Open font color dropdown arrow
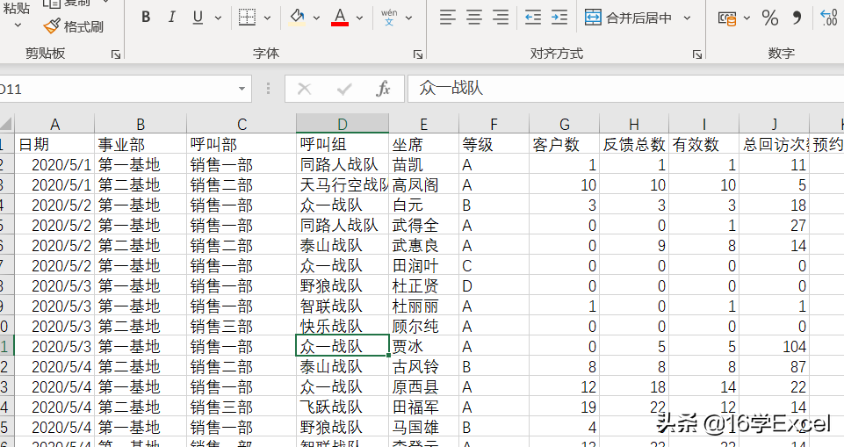 (x=359, y=18)
